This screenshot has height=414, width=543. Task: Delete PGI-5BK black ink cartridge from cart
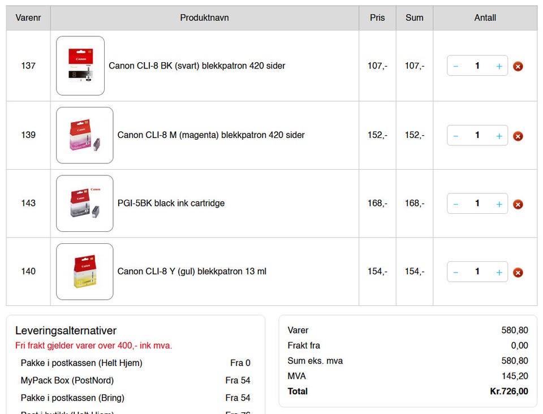[518, 204]
